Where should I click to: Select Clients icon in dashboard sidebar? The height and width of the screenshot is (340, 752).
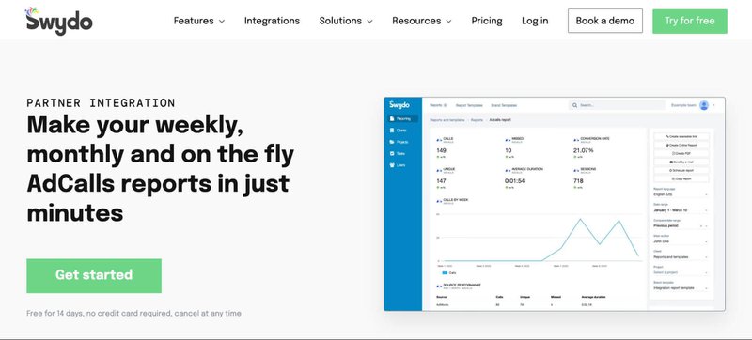[392, 131]
